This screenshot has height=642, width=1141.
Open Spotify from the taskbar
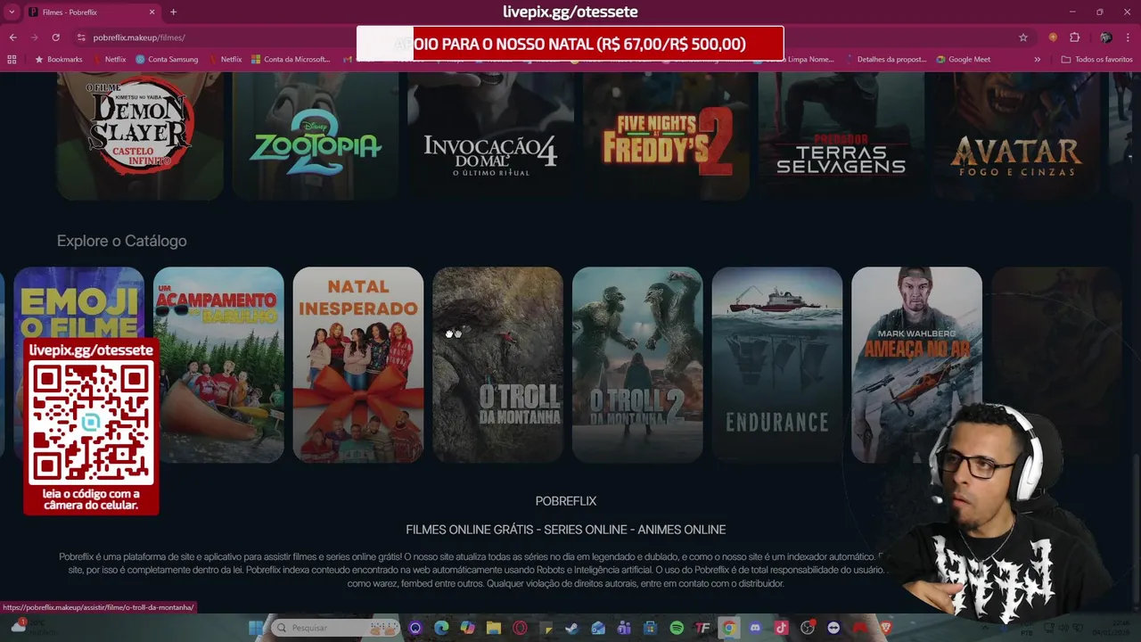click(677, 628)
